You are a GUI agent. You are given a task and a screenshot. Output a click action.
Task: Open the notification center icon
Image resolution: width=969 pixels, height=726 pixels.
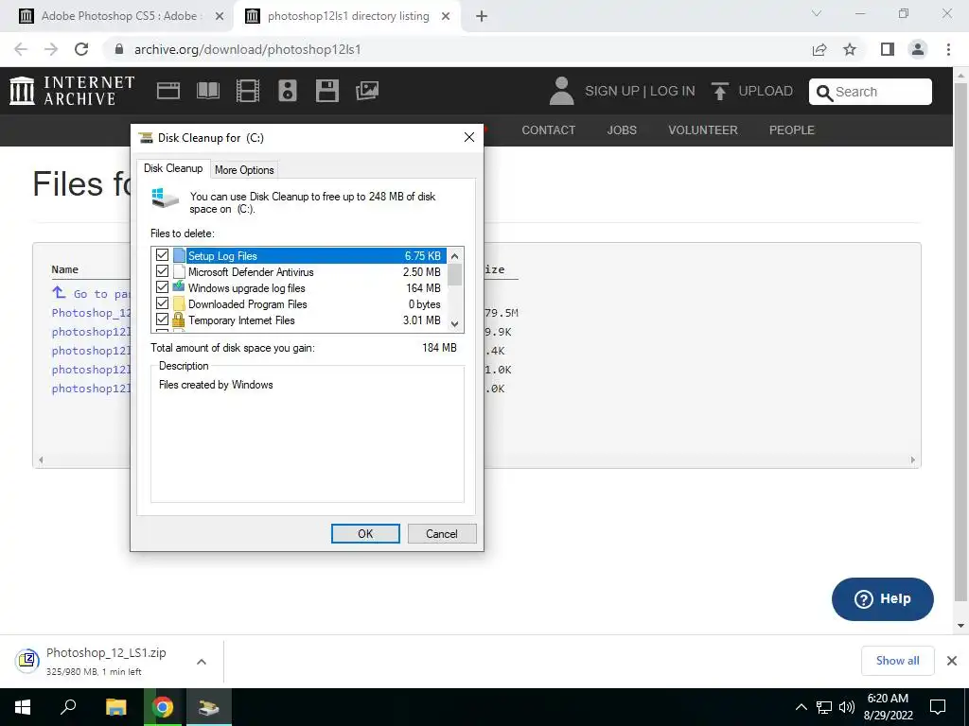938,707
